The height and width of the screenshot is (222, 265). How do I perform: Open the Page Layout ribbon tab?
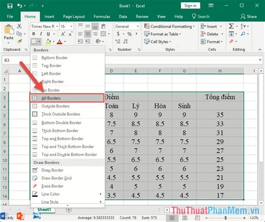click(x=74, y=17)
